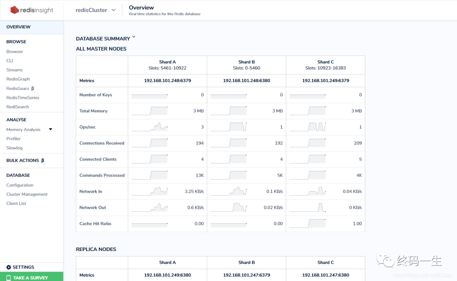Viewport: 457px width, 281px height.
Task: Open the redisCluster database dropdown
Action: (96, 10)
